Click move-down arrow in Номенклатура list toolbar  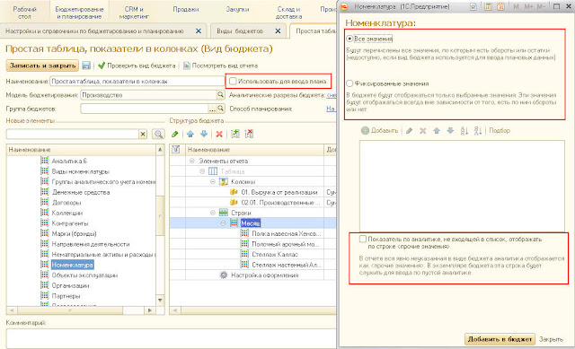[450, 130]
